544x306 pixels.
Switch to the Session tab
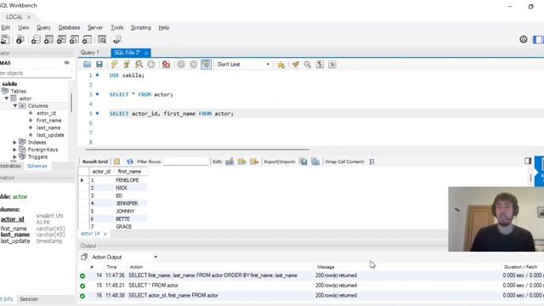click(29, 298)
